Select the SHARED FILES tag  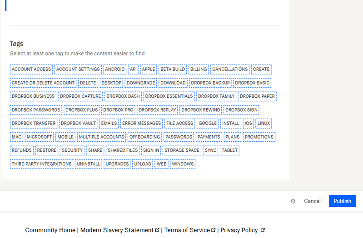(x=123, y=150)
